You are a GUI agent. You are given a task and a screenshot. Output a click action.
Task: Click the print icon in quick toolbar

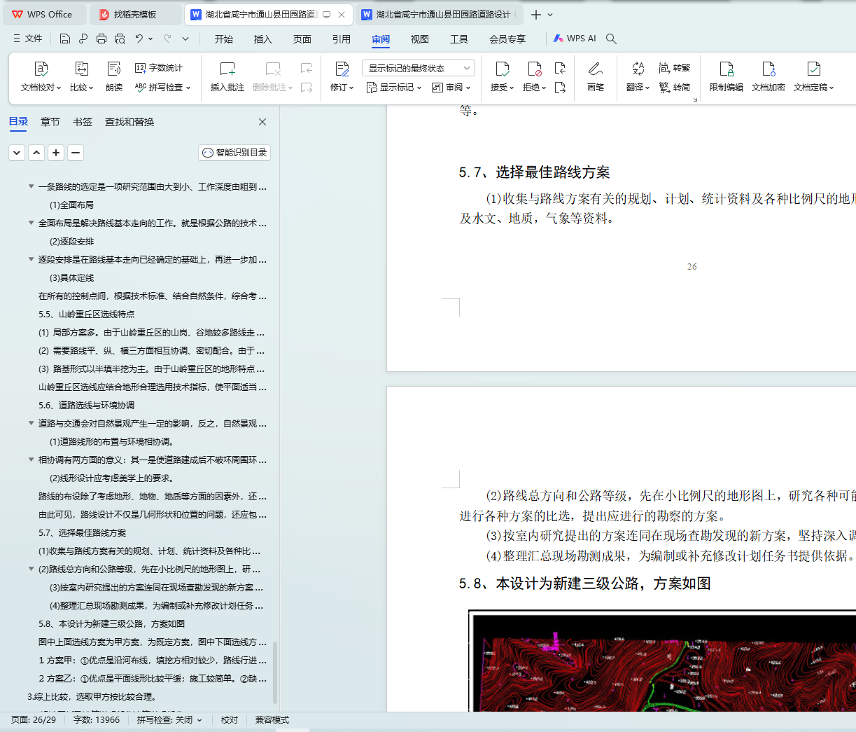[x=101, y=39]
